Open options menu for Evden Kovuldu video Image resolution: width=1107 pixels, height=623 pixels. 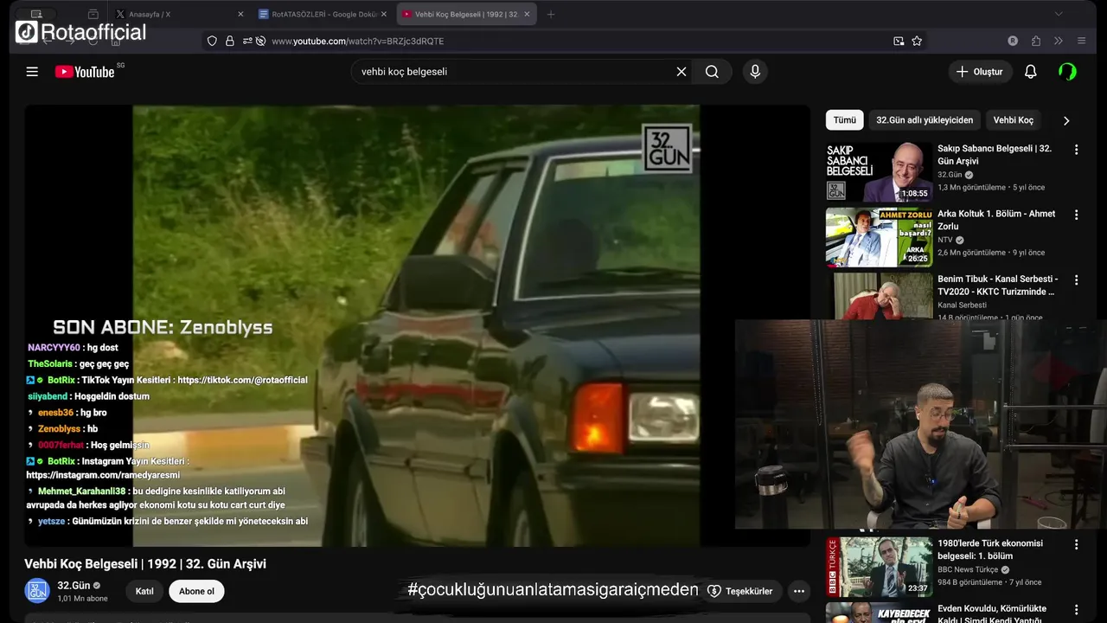pos(1077,609)
